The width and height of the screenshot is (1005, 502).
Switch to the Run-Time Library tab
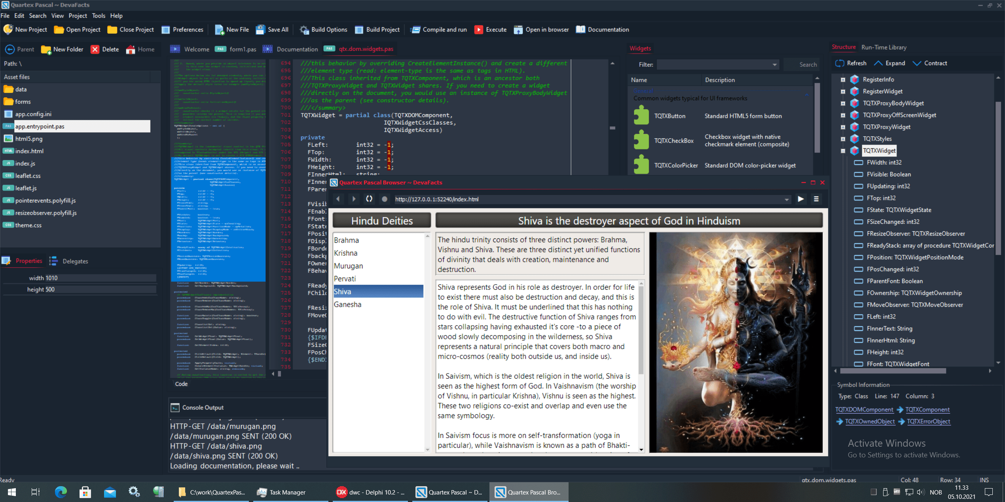(x=884, y=47)
